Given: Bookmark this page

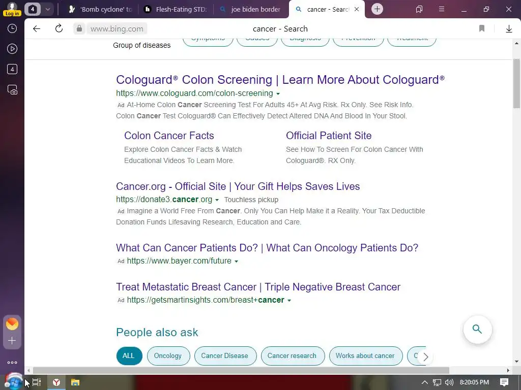Looking at the screenshot, I should (482, 28).
